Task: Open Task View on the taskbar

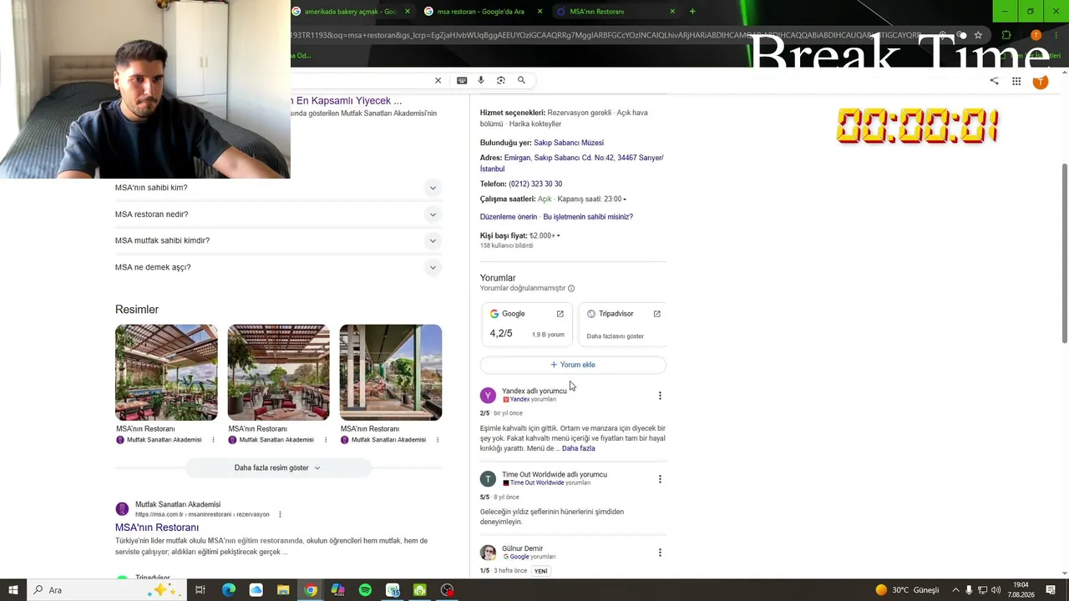Action: pyautogui.click(x=200, y=590)
